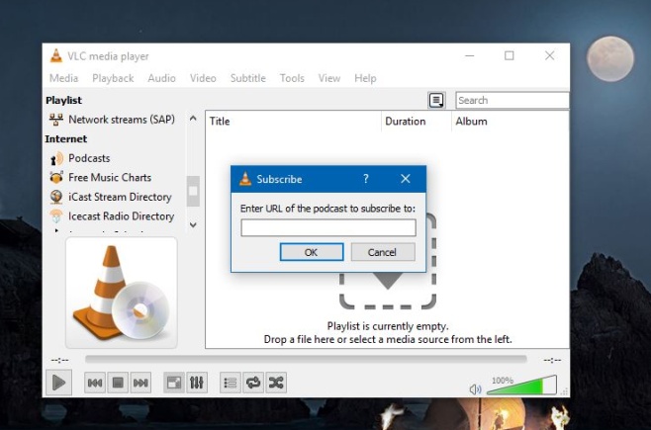Open the Audio menu
Viewport: 651px width, 430px height.
click(162, 78)
